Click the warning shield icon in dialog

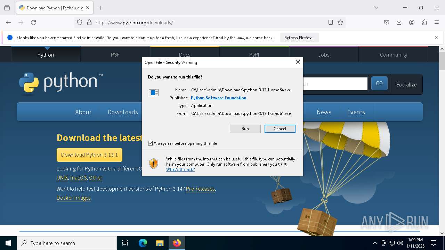click(x=154, y=164)
